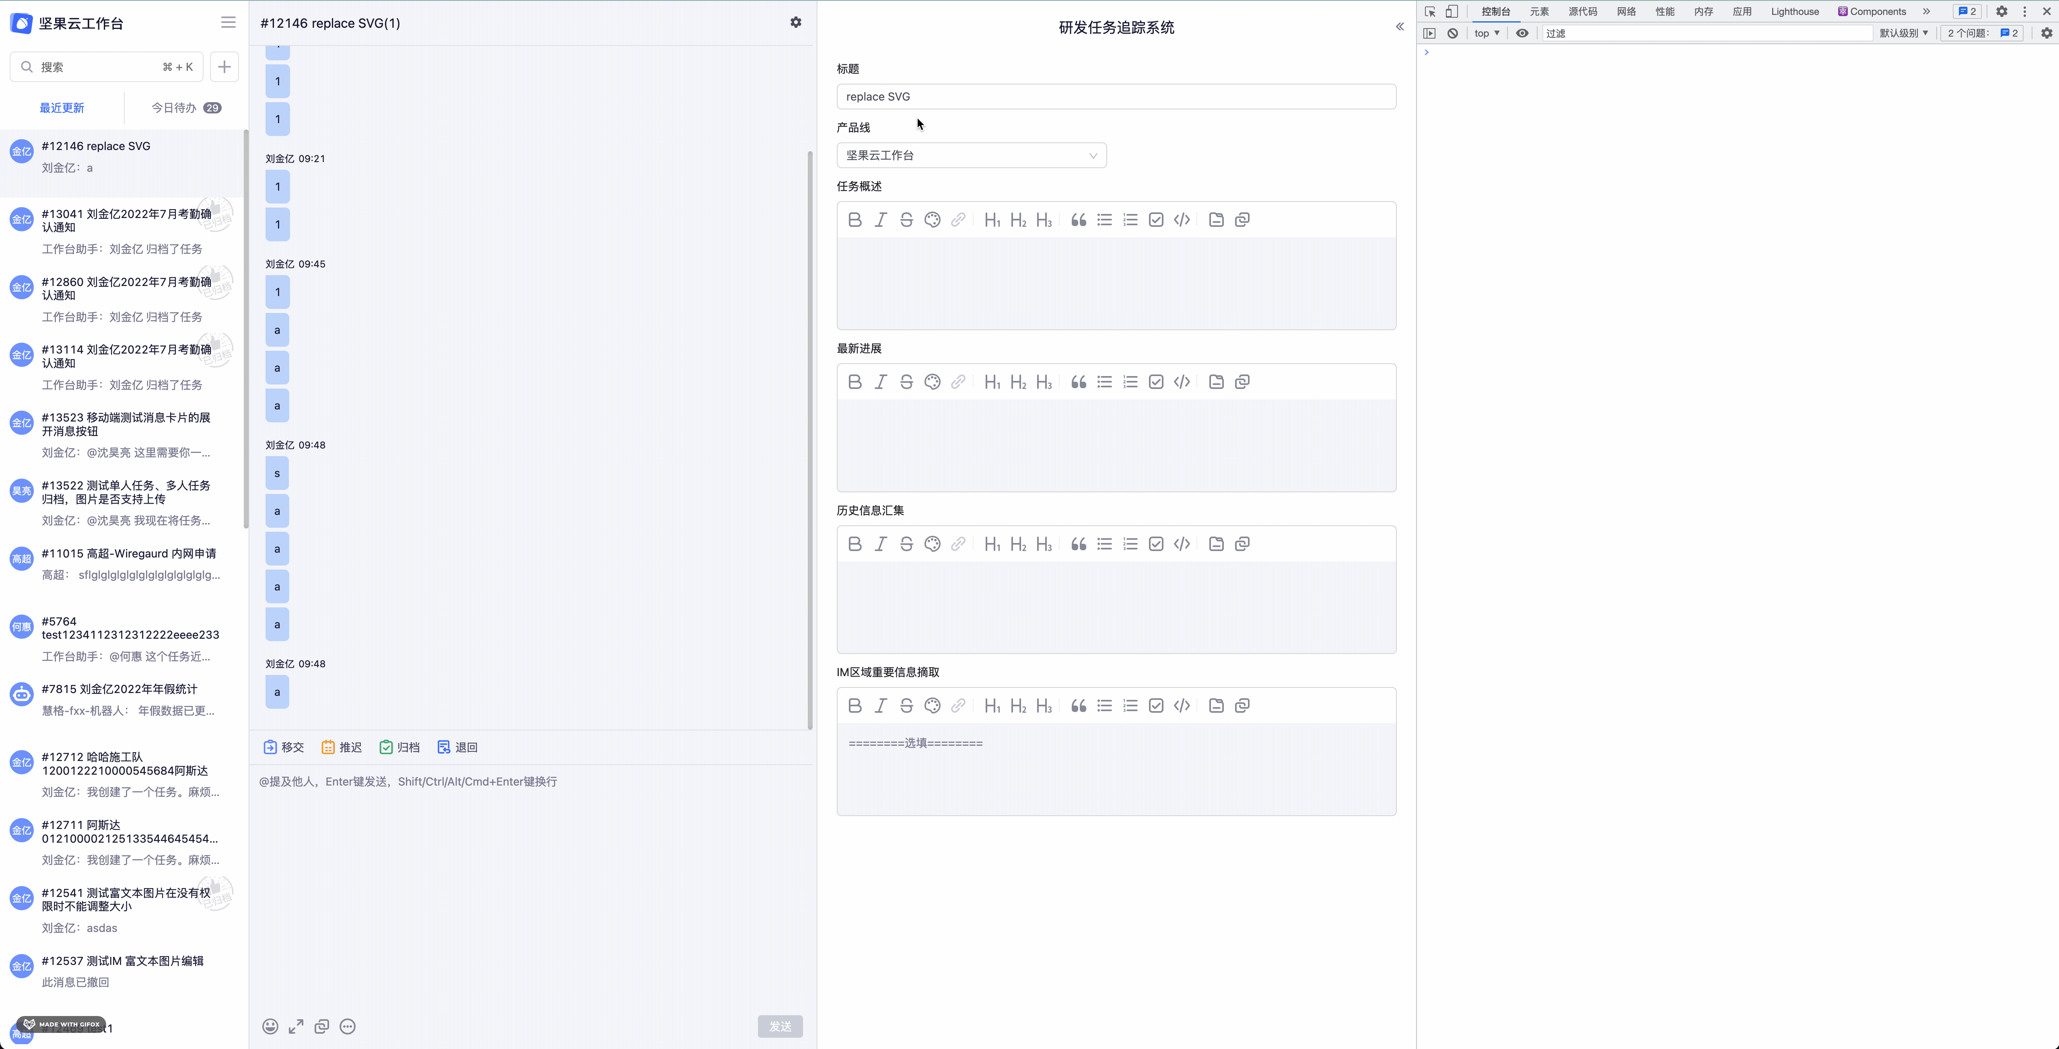Open the top frame context dropdown in DevTools
Image resolution: width=2059 pixels, height=1049 pixels.
(1486, 33)
